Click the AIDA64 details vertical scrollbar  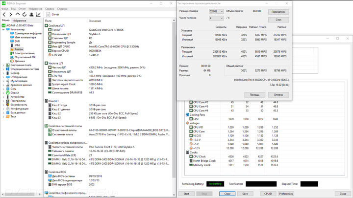(174, 108)
